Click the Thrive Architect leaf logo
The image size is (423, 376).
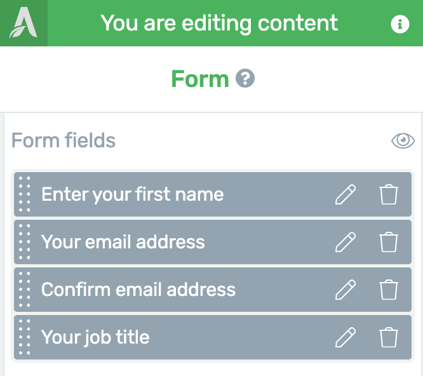pos(23,23)
